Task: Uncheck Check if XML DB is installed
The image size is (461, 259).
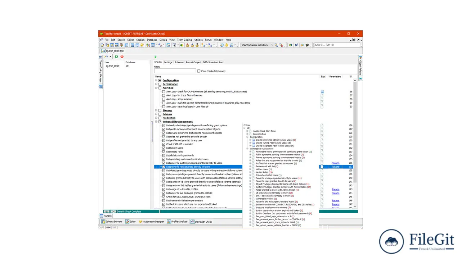Action: pyautogui.click(x=164, y=144)
